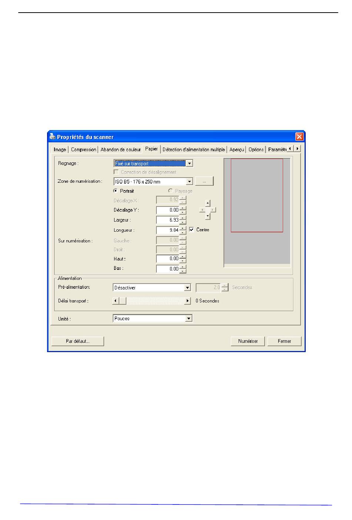Click the scanner icon in title bar

pos(52,137)
